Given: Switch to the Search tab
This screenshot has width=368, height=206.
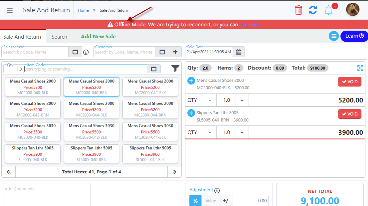Looking at the screenshot, I should coord(60,37).
